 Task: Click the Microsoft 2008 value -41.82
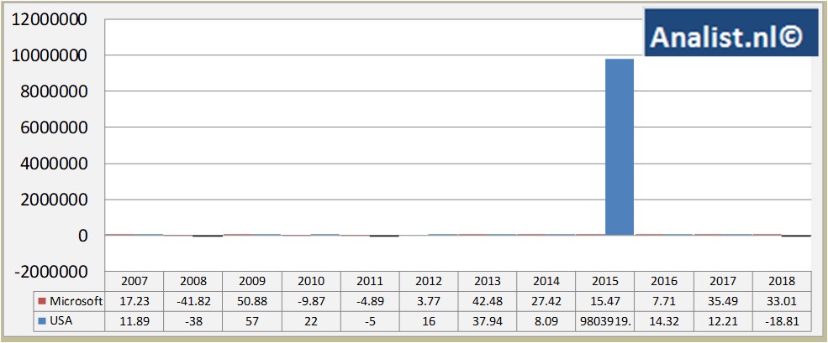[193, 301]
